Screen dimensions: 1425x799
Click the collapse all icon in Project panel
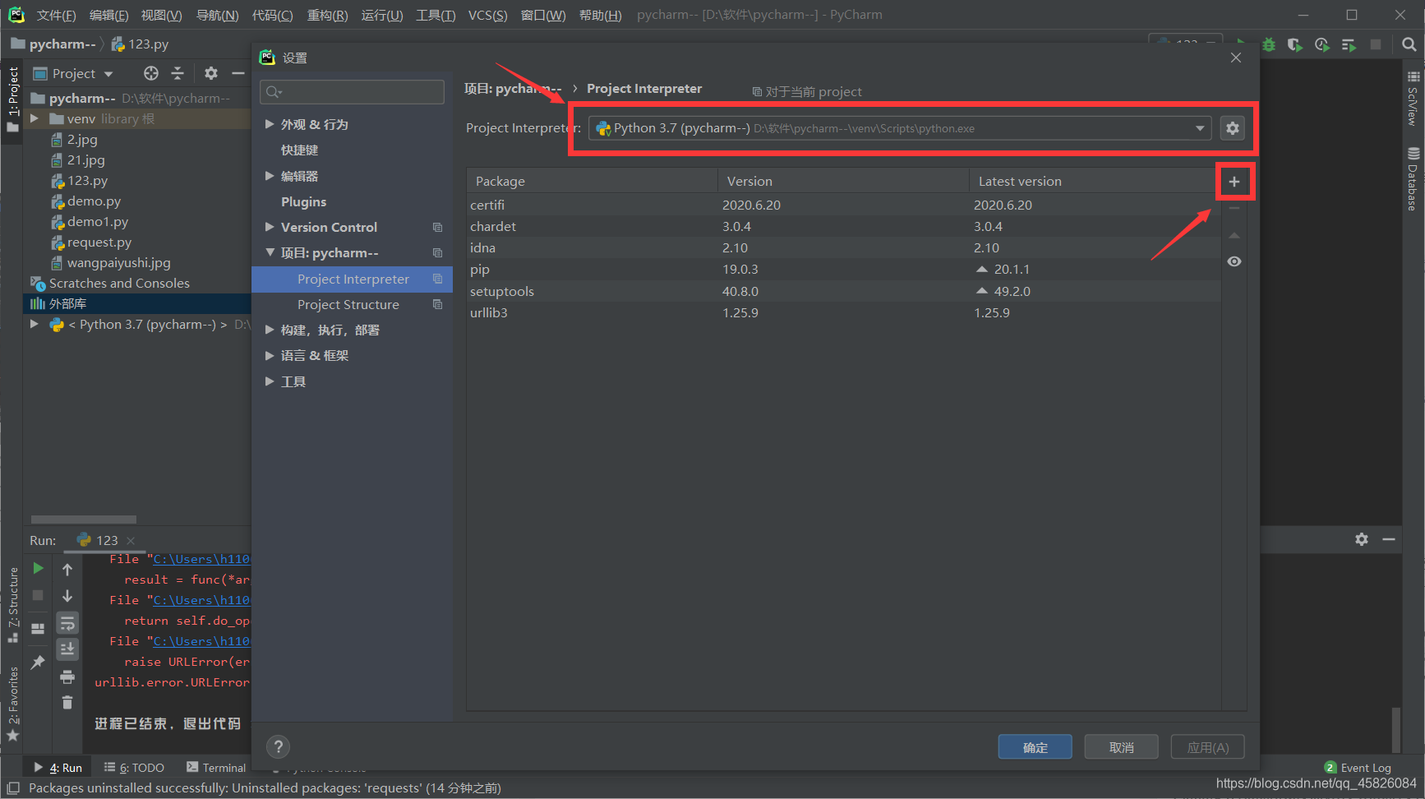[x=178, y=73]
